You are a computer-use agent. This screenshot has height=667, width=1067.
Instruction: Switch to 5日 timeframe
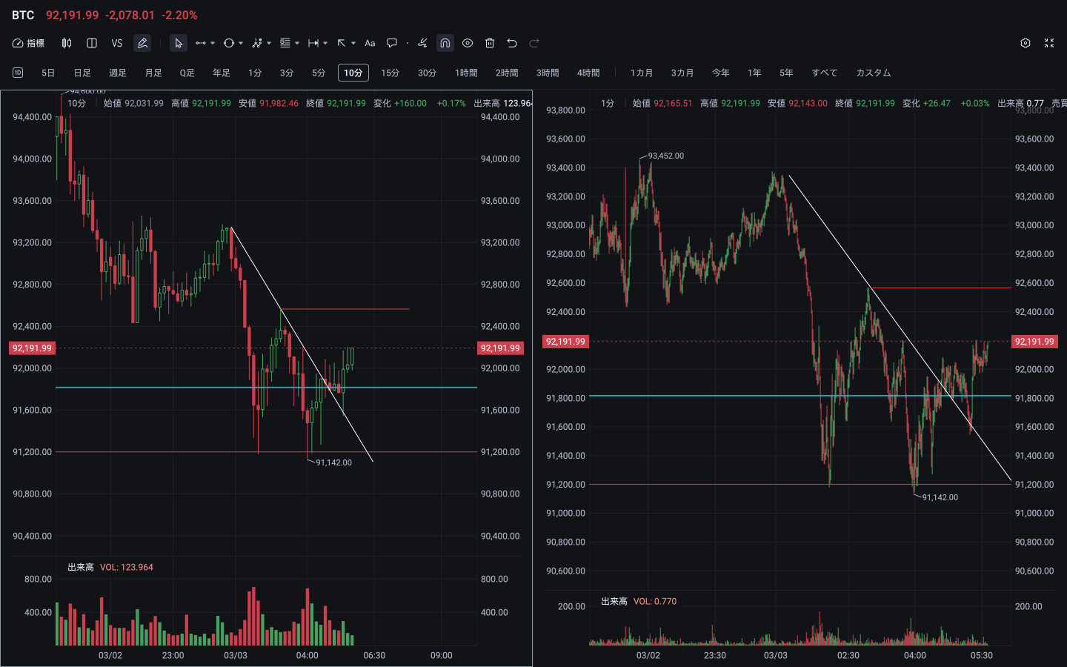pos(48,73)
